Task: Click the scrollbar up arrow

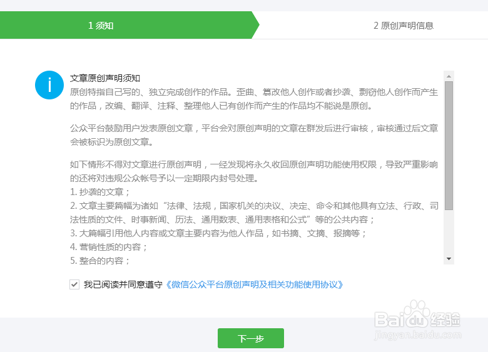Action: (x=449, y=76)
